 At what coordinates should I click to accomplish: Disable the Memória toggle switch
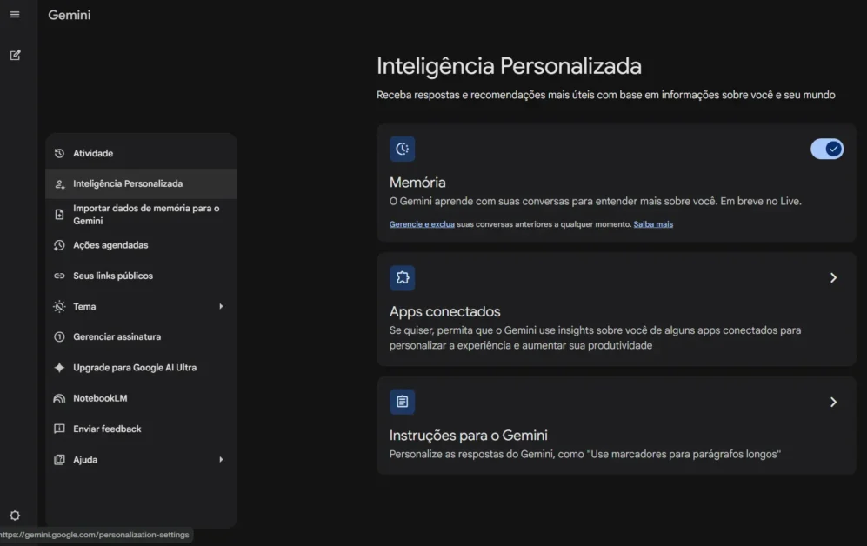(826, 149)
